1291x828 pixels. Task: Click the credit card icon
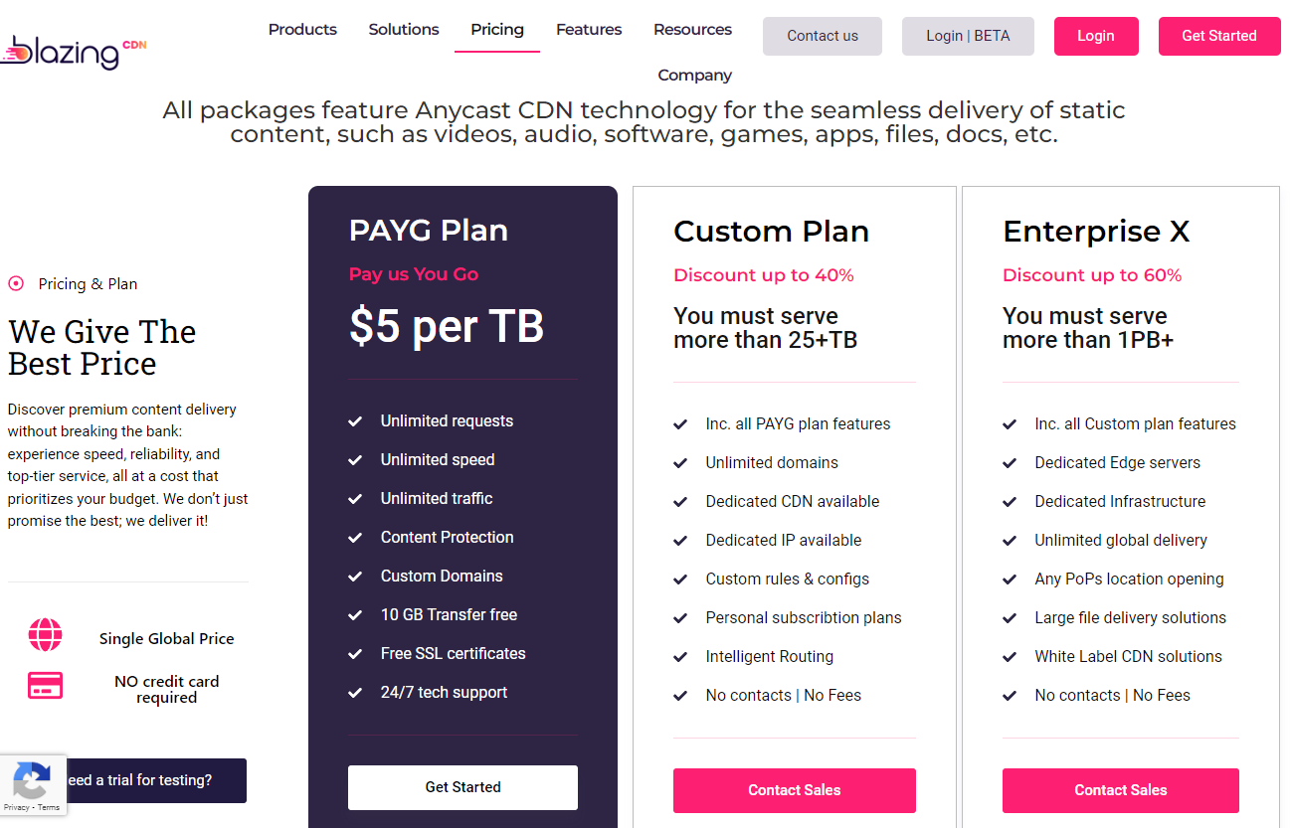point(46,685)
